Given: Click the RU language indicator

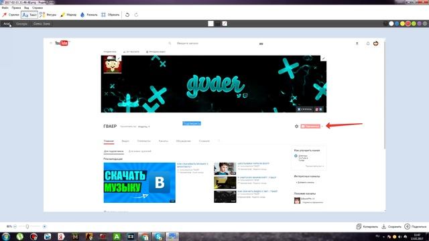Looking at the screenshot, I should click(377, 236).
